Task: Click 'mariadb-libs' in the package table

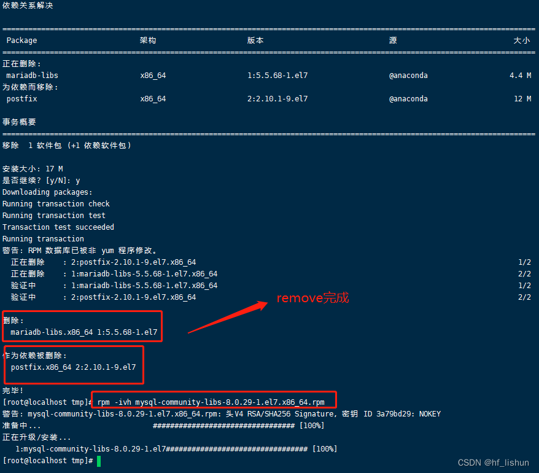Action: click(x=33, y=76)
